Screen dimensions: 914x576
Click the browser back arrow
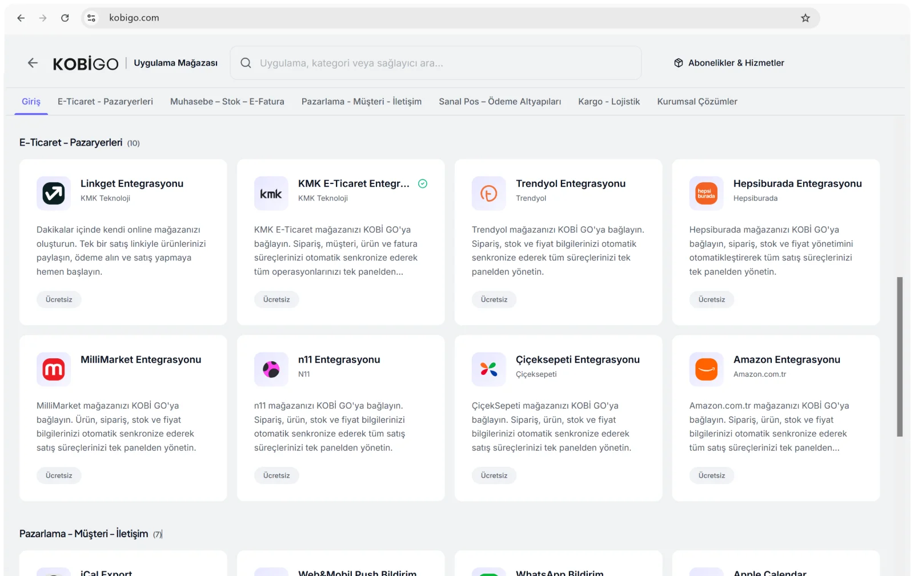coord(21,18)
